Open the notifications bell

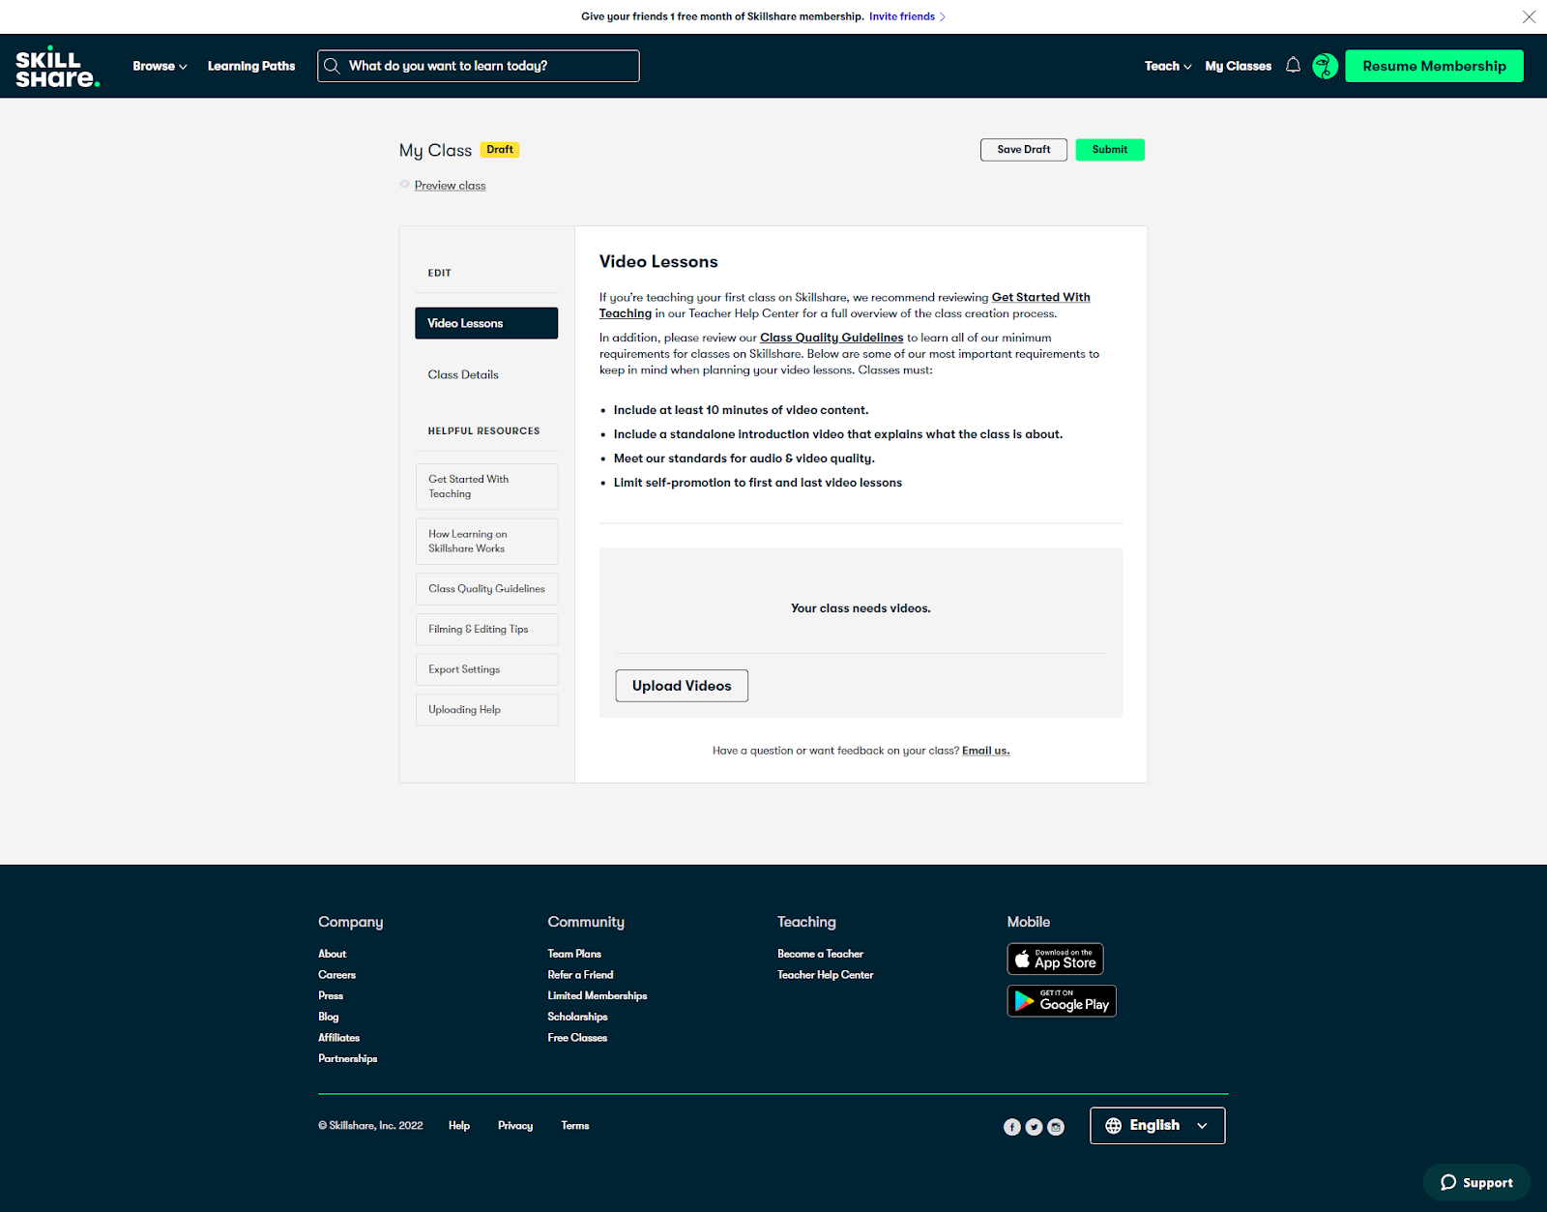[x=1293, y=66]
